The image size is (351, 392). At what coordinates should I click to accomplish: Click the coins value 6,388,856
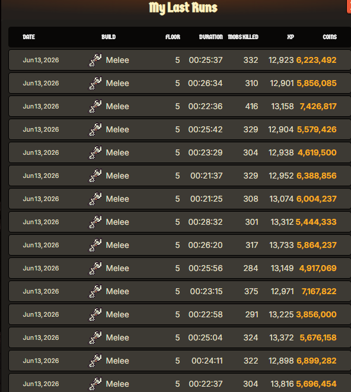point(317,176)
